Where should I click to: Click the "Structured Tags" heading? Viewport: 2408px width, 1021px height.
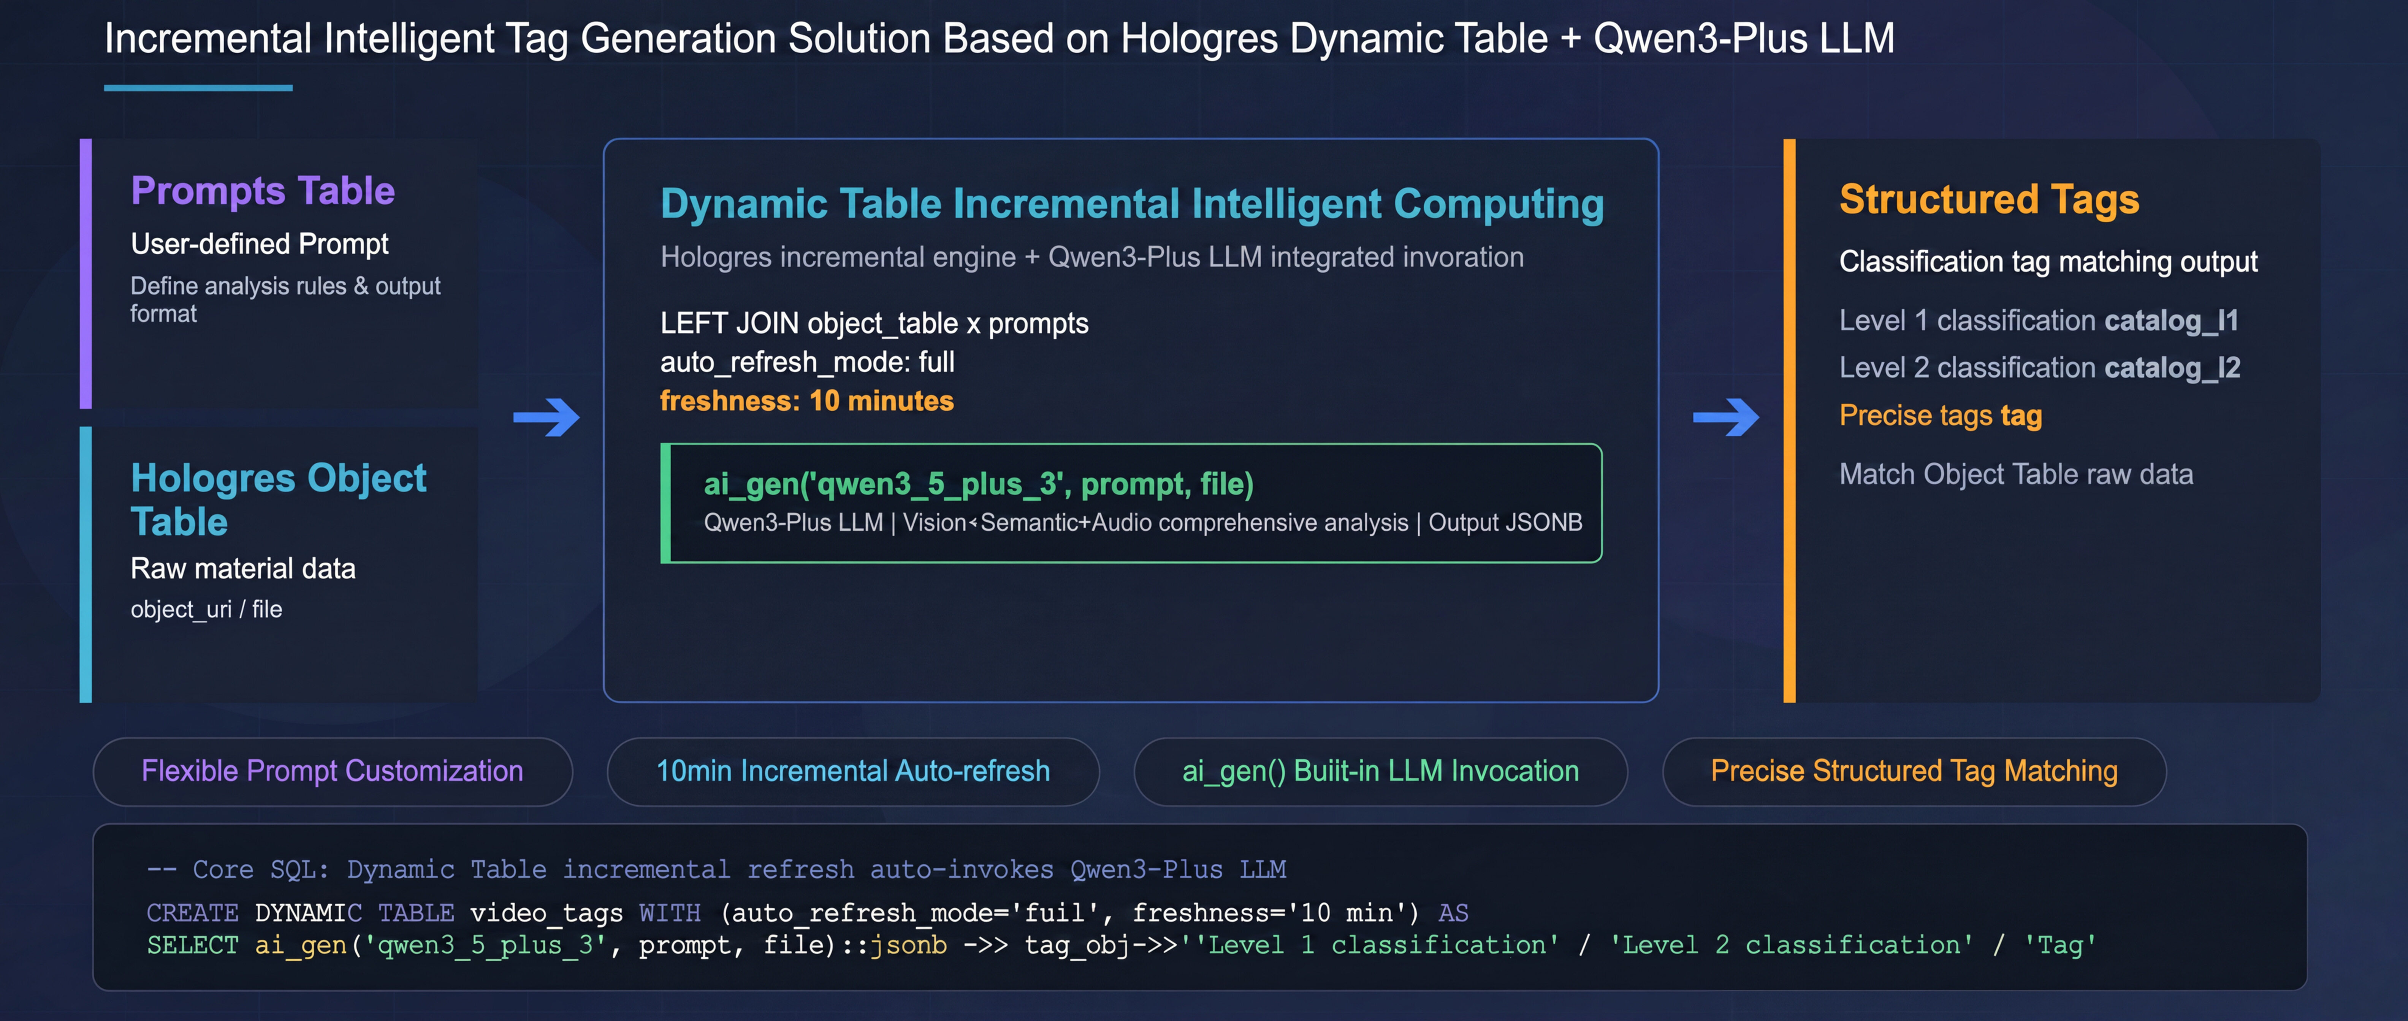click(x=1988, y=199)
